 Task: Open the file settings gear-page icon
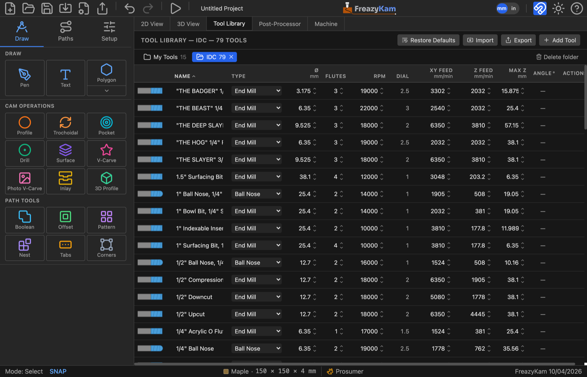(x=84, y=8)
